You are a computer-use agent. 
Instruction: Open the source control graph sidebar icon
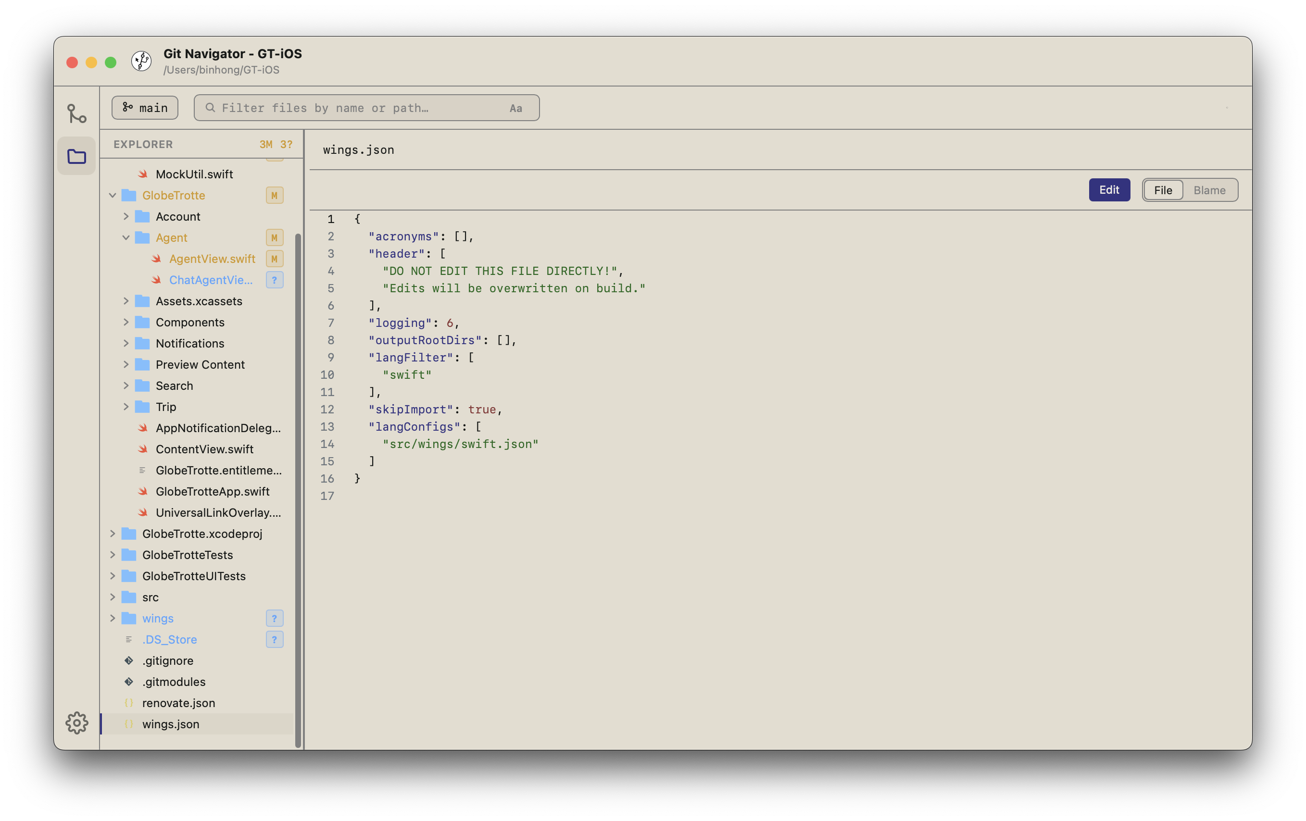76,113
